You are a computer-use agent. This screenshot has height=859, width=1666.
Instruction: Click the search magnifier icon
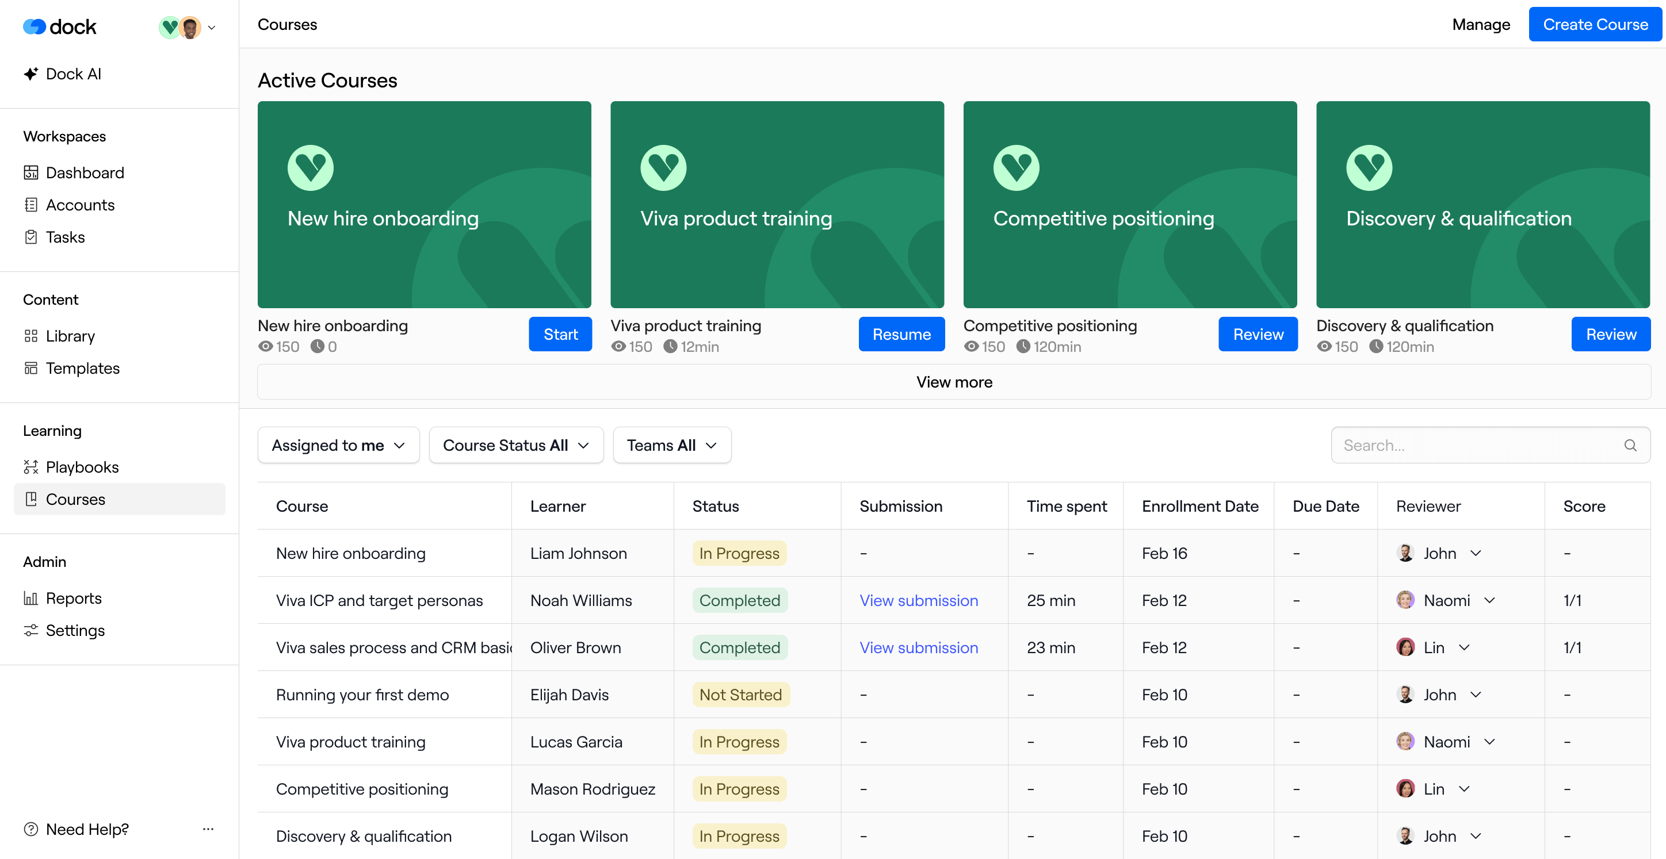[1630, 446]
